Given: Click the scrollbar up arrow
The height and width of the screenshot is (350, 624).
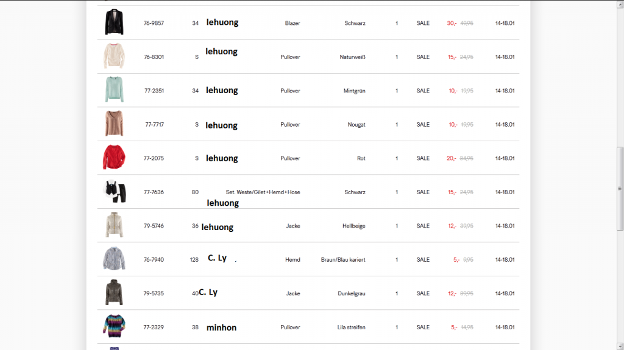Looking at the screenshot, I should click(x=620, y=4).
